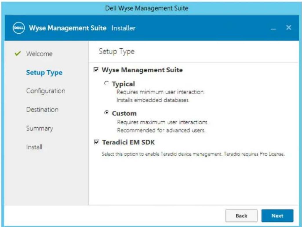
Task: Click the Installer text in header
Action: point(123,28)
